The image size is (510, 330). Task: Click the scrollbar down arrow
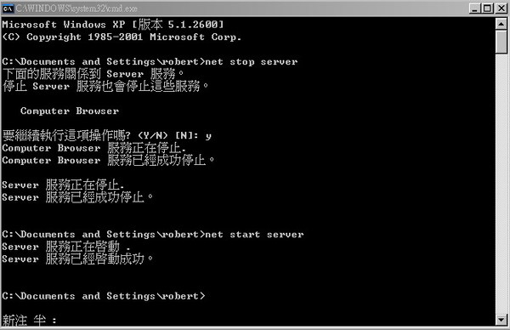click(501, 320)
